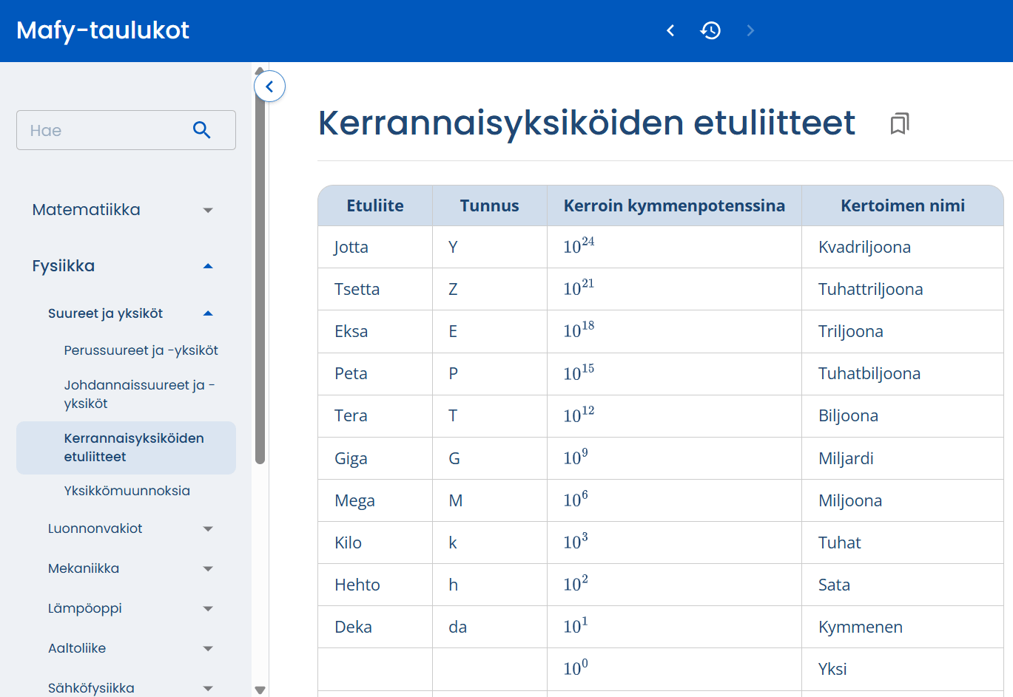This screenshot has height=697, width=1013.
Task: Click the Hae search field
Action: (126, 130)
